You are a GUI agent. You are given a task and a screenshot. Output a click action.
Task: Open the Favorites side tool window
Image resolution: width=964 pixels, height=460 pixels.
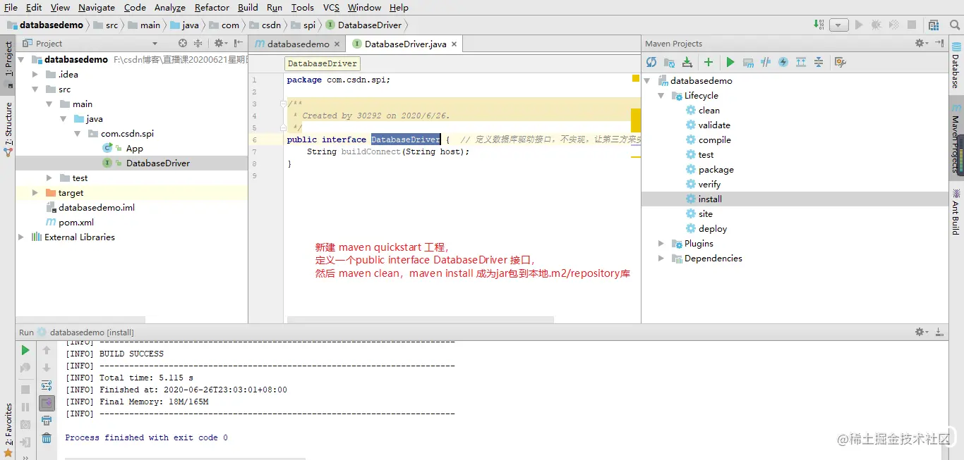coord(8,430)
